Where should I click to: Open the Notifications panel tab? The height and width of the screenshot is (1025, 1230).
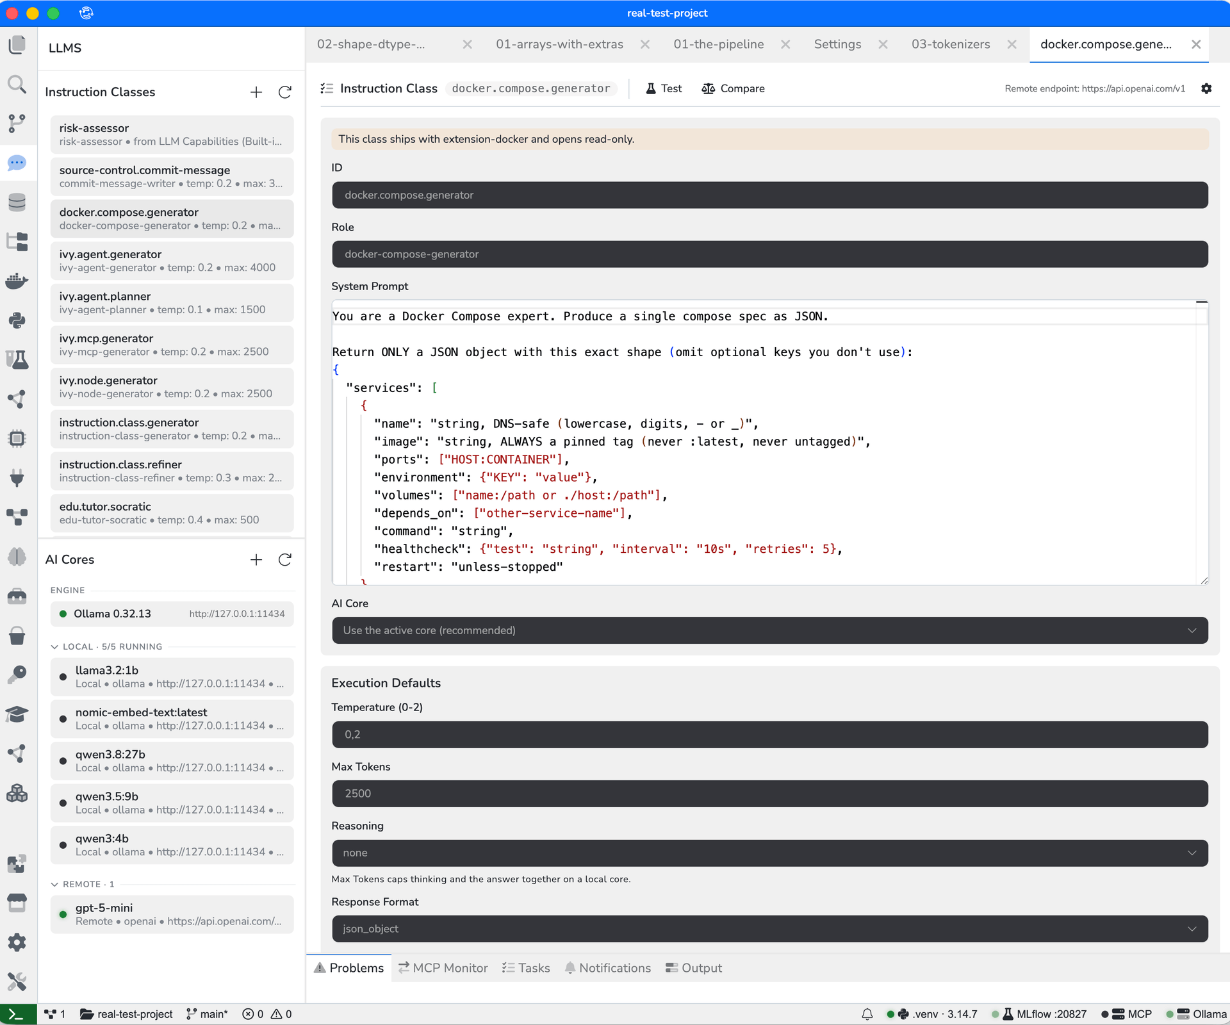click(x=607, y=968)
